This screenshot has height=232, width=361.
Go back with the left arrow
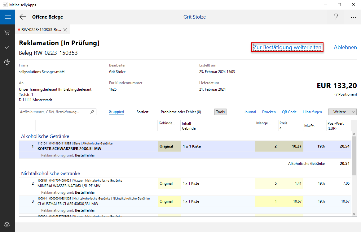click(x=23, y=17)
